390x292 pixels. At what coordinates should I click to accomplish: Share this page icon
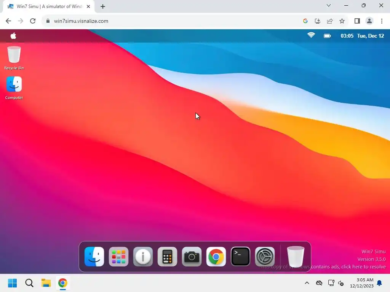[330, 21]
